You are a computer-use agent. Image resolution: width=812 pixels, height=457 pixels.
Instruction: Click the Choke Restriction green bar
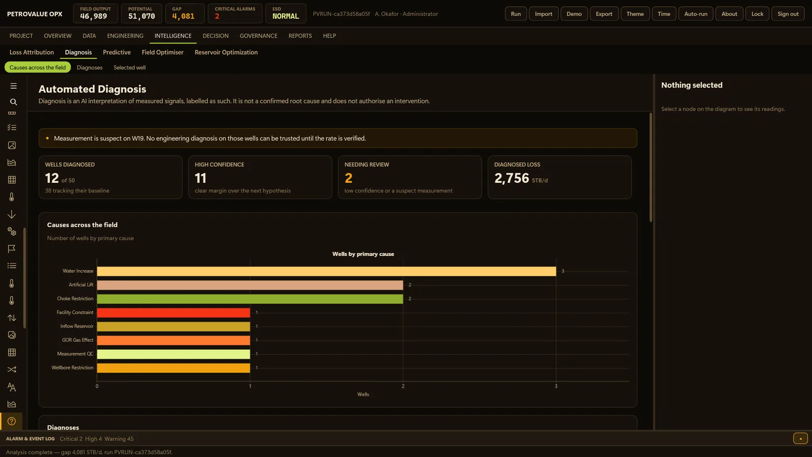coord(250,299)
